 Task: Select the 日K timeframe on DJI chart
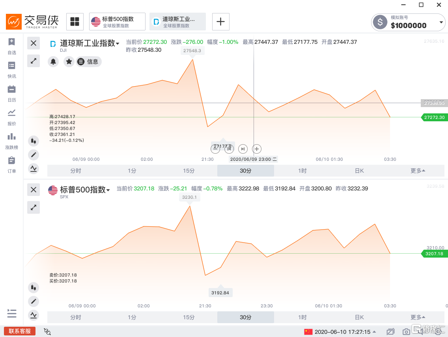point(359,171)
